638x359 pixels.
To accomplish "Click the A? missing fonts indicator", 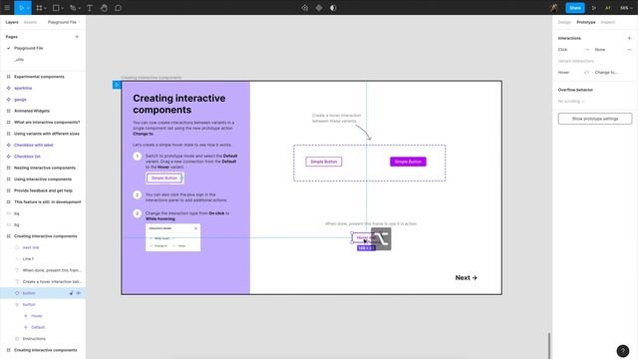I will pyautogui.click(x=608, y=8).
